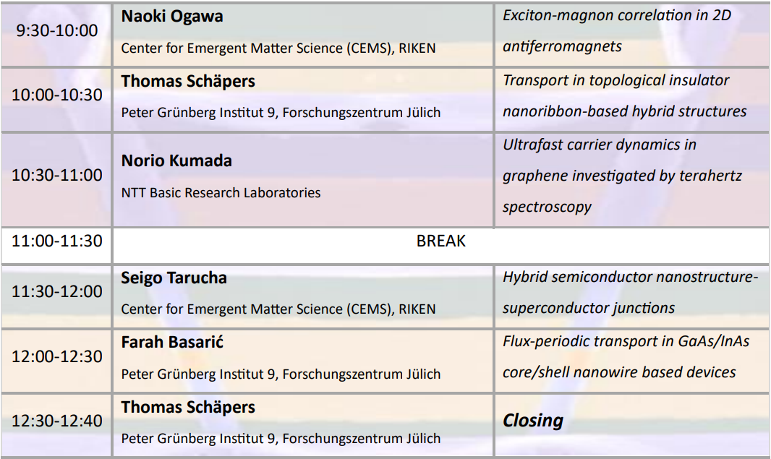Image resolution: width=771 pixels, height=459 pixels.
Task: Click speaker name Farah Basarić
Action: pos(172,343)
